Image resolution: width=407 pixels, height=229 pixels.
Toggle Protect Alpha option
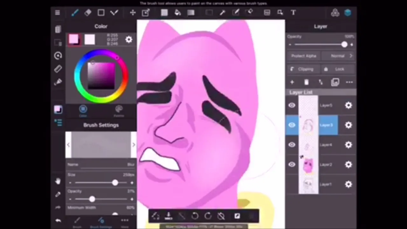pyautogui.click(x=304, y=56)
